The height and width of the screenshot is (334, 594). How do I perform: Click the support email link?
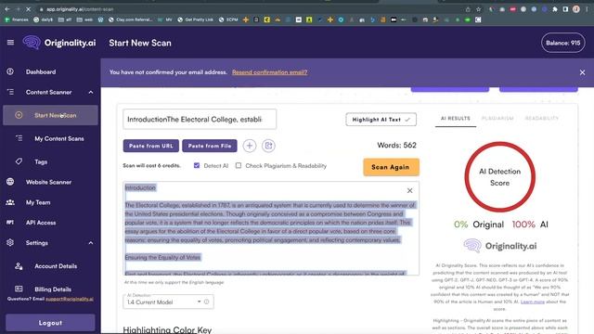click(x=70, y=299)
